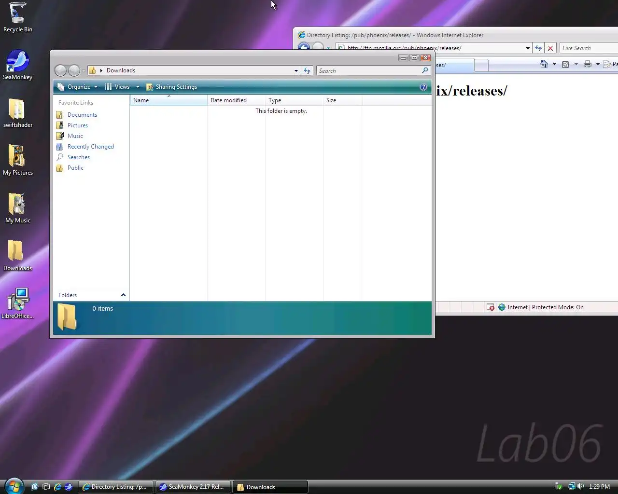Select the Downloads folder on the desktop

18,256
